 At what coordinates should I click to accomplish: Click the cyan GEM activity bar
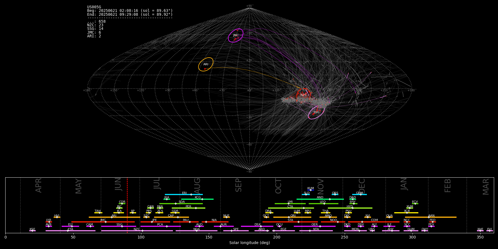[359, 194]
